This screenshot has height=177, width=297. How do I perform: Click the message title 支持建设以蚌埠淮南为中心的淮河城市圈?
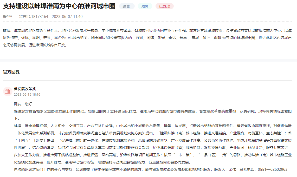pos(57,6)
